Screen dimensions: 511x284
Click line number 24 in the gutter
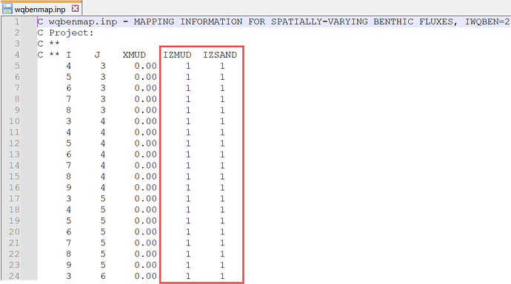[x=14, y=276]
